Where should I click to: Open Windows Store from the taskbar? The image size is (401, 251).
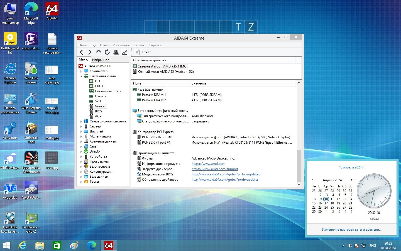[57, 245]
